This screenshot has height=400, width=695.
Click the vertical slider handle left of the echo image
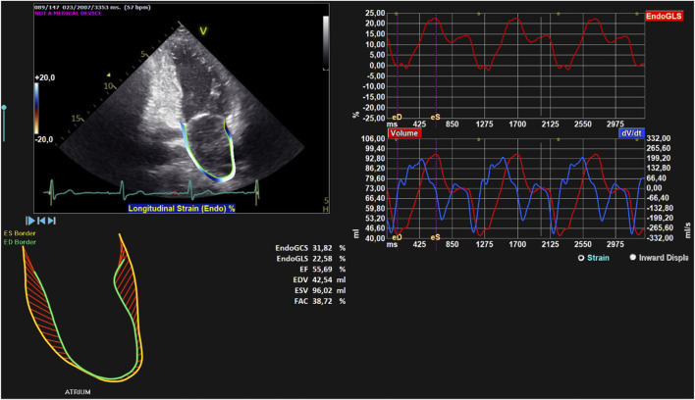point(4,108)
